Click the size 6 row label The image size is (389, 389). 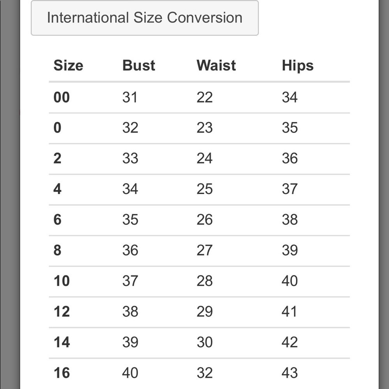tap(57, 219)
